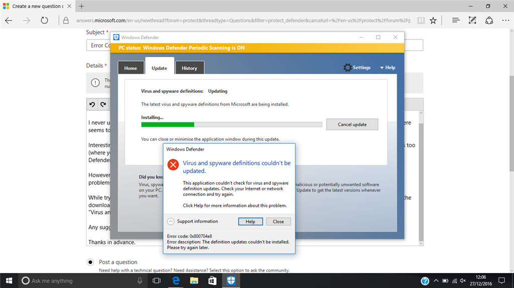Open the Share icon in Edge
The image size is (514, 288).
(489, 21)
